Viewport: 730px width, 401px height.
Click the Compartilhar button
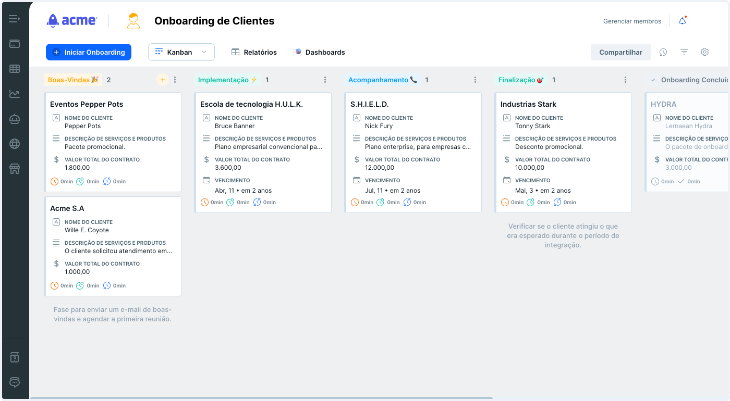620,52
